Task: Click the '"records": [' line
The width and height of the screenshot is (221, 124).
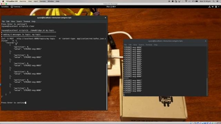Action: (11, 43)
